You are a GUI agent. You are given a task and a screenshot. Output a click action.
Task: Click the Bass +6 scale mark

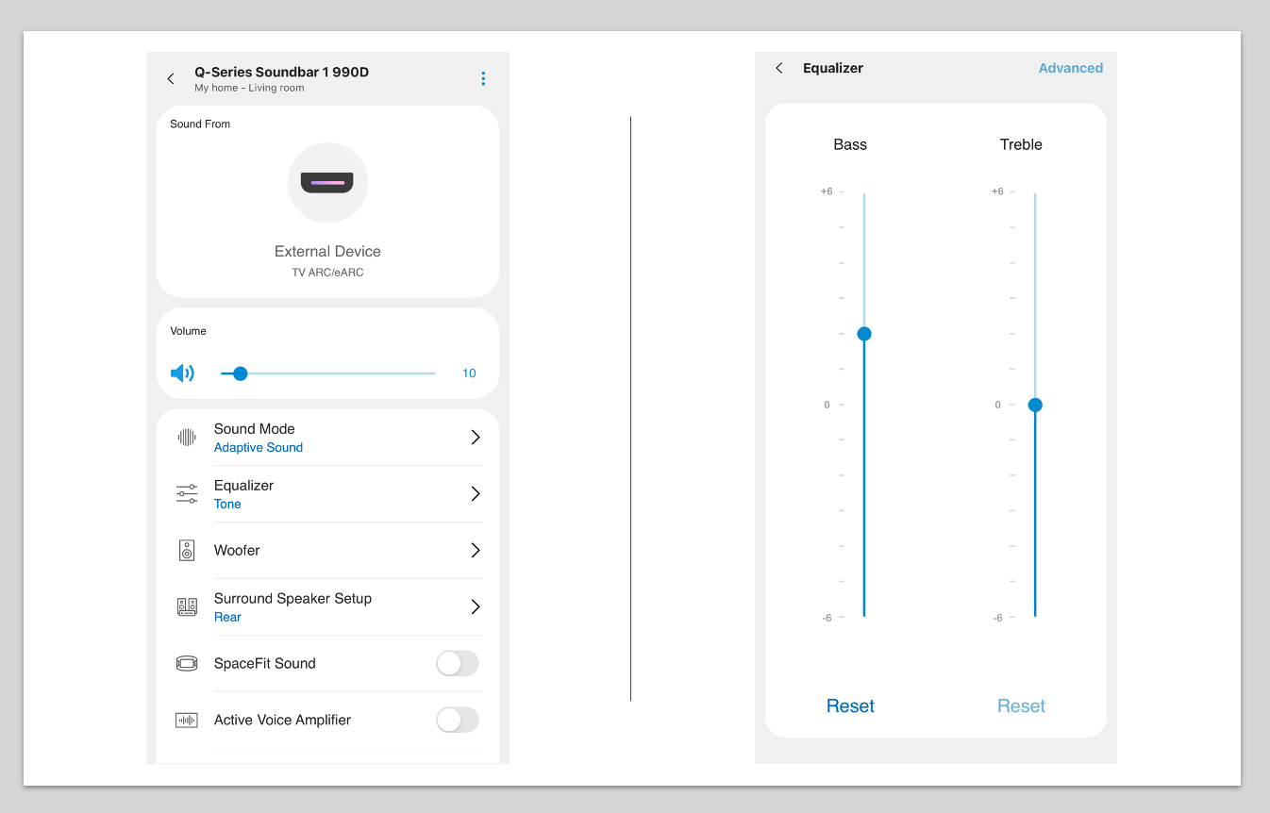[x=827, y=191]
